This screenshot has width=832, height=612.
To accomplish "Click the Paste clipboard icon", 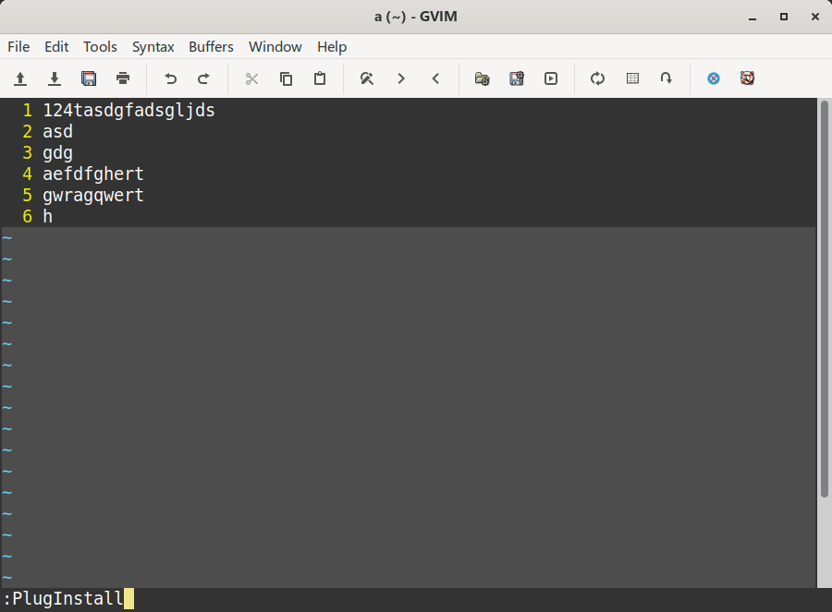I will click(x=320, y=78).
